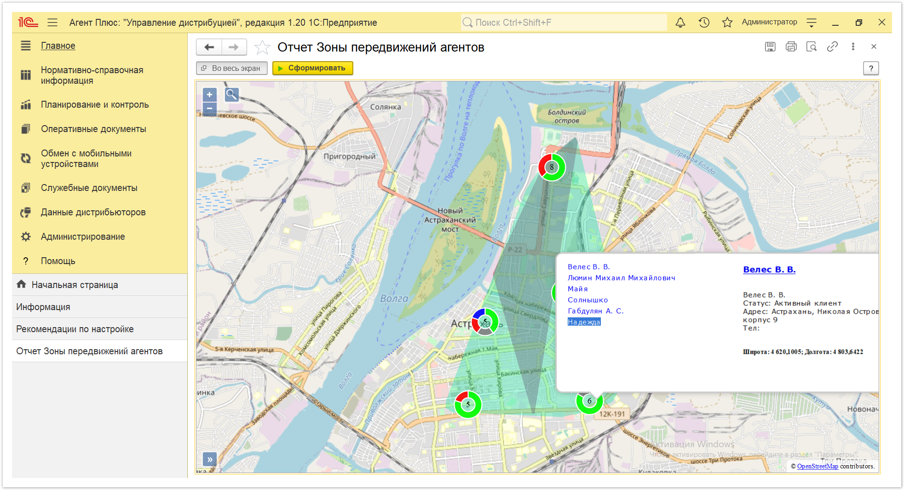
Task: Print the report with printer icon
Action: coord(791,46)
